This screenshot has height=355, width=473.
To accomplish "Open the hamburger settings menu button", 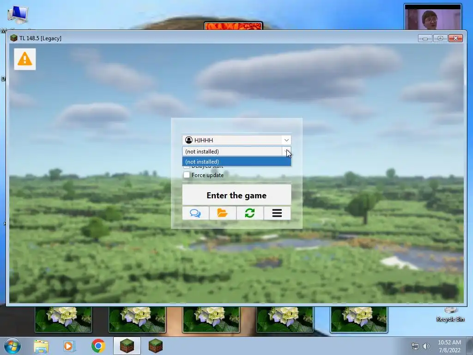I will pos(277,213).
